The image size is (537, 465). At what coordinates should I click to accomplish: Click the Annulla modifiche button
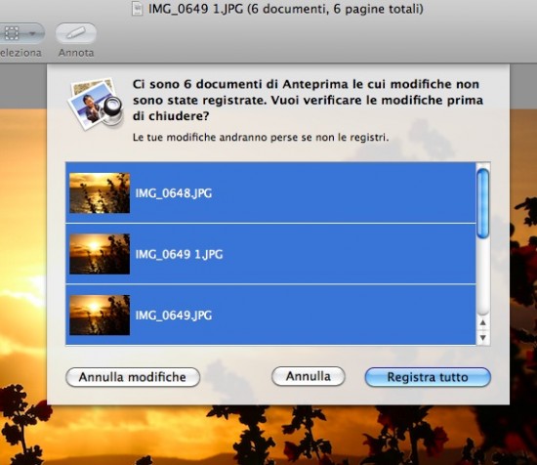[133, 377]
